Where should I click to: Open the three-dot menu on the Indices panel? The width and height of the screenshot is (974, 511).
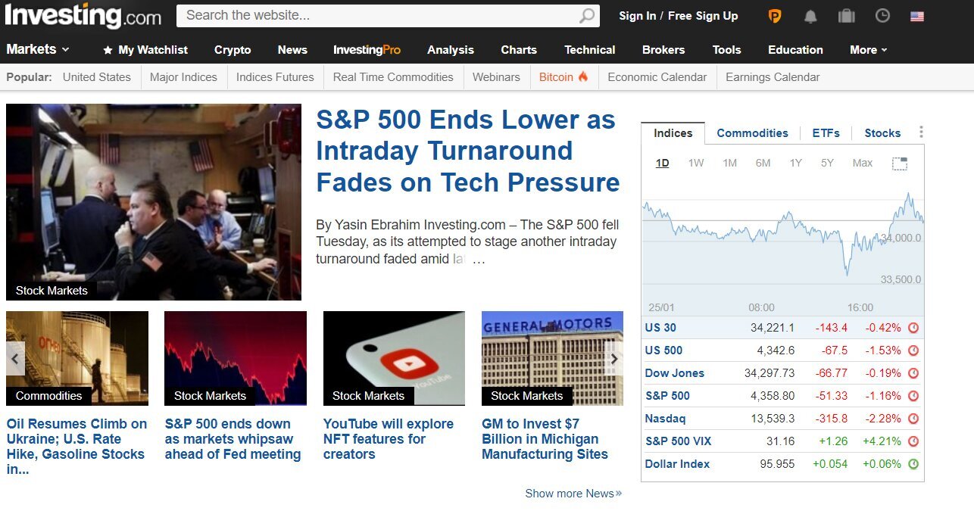[921, 131]
